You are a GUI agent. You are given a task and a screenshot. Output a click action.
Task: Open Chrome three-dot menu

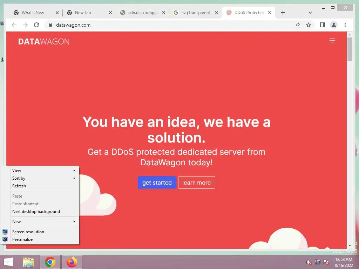click(x=345, y=25)
